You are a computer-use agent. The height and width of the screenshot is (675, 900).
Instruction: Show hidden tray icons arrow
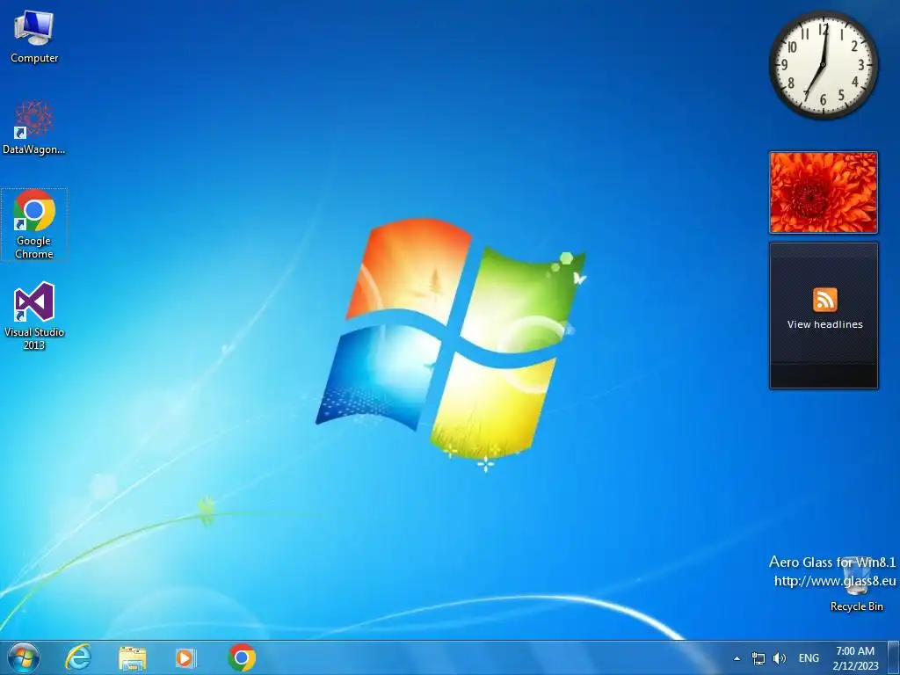(x=737, y=659)
